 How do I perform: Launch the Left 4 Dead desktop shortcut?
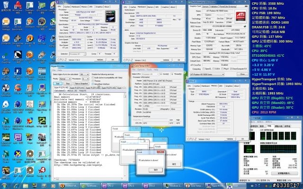coord(42,171)
